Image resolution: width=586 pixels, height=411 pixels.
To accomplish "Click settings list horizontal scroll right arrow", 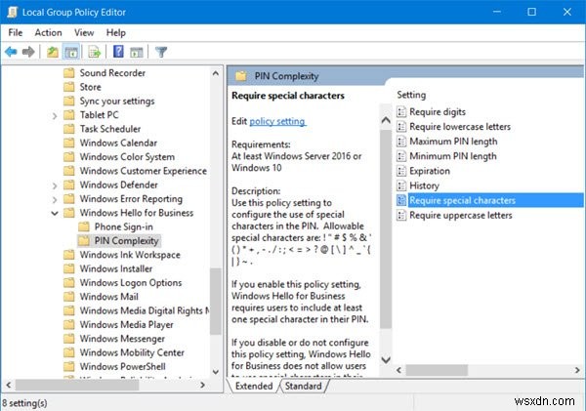I will click(x=577, y=370).
